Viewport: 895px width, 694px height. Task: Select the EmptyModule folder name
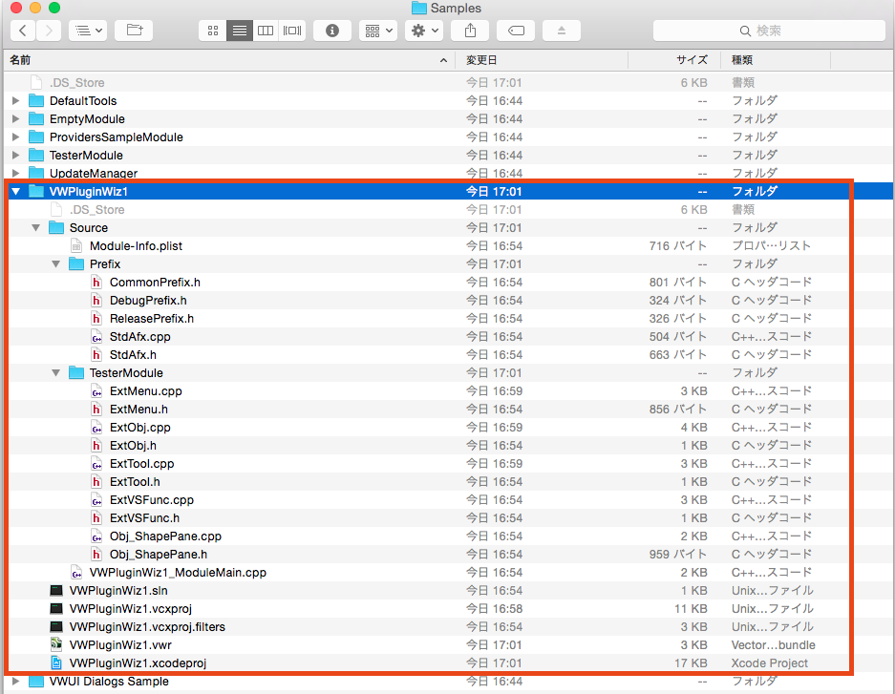click(87, 119)
